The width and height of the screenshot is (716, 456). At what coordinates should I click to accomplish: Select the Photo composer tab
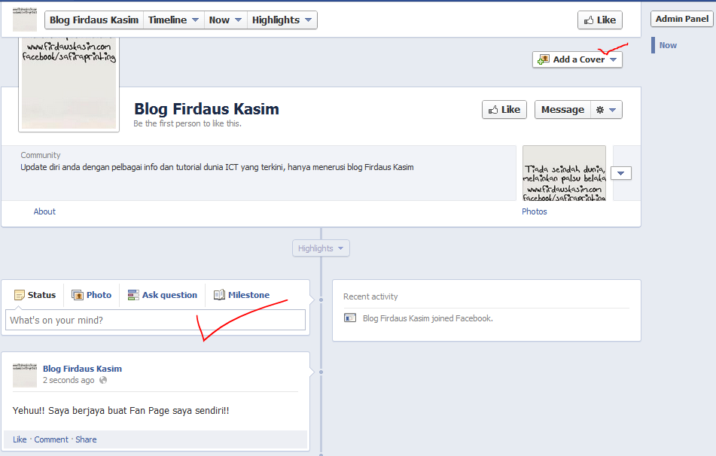pos(91,295)
